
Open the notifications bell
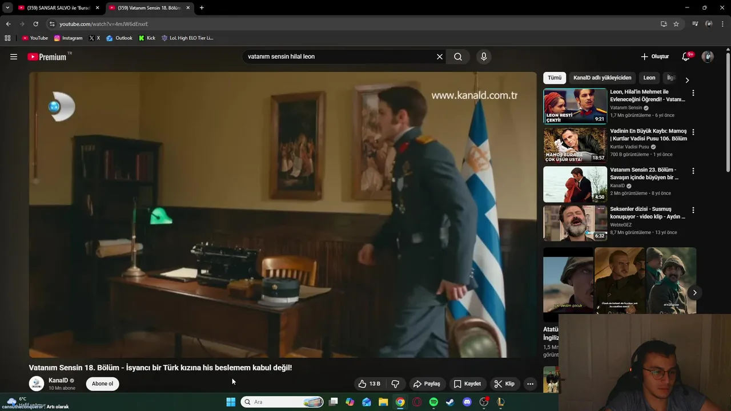coord(686,57)
